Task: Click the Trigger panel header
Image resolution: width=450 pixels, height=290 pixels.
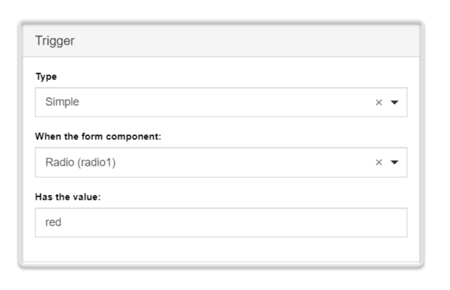Action: click(x=221, y=41)
